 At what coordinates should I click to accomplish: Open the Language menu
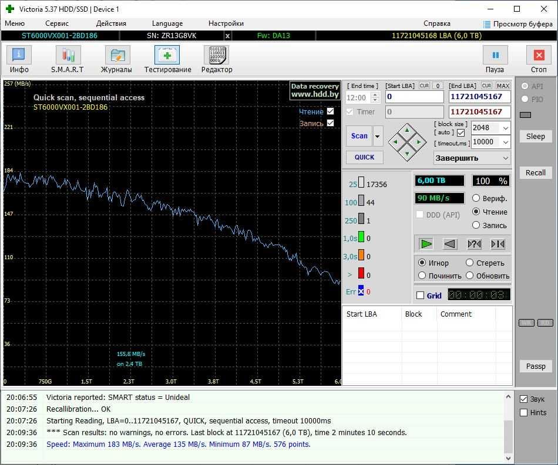click(167, 23)
